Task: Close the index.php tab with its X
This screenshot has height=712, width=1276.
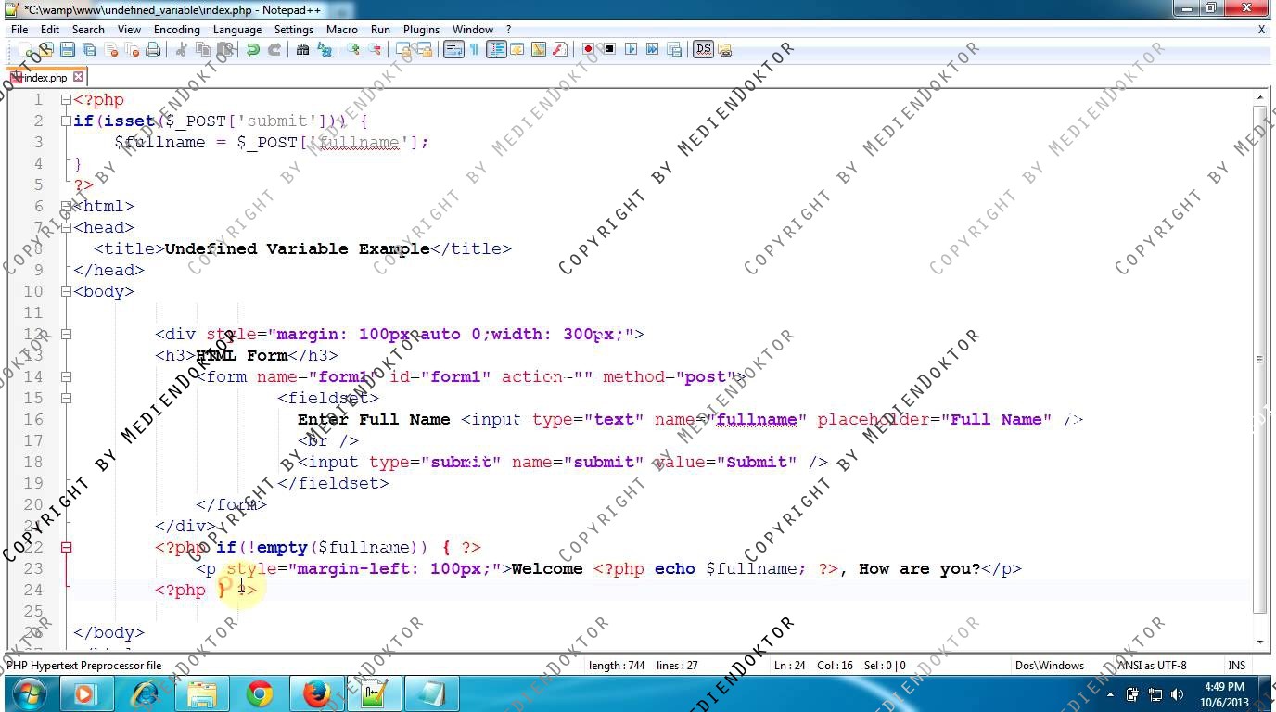Action: (x=79, y=77)
